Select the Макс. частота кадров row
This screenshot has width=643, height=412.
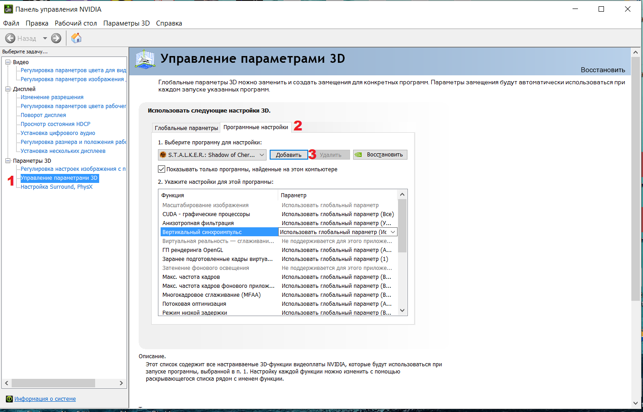279,277
